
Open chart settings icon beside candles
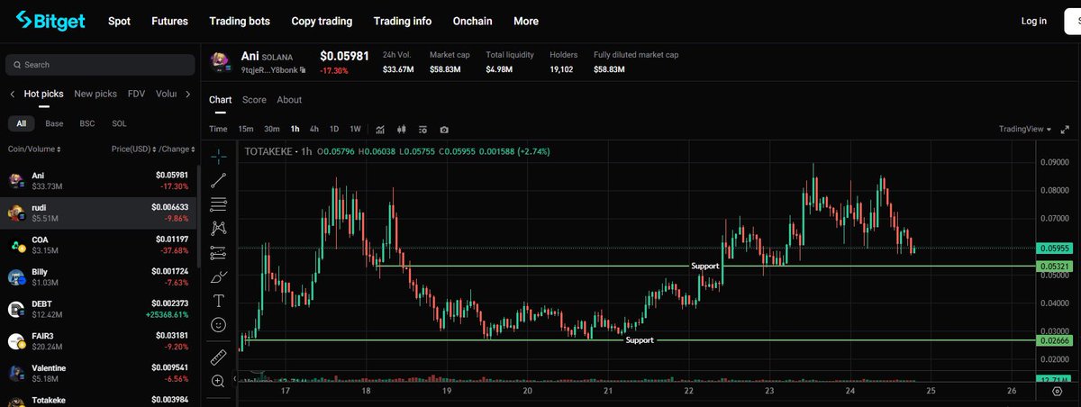[x=422, y=129]
